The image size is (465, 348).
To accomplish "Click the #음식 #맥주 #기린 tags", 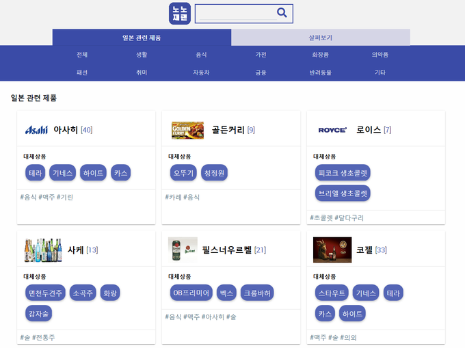I will (46, 197).
